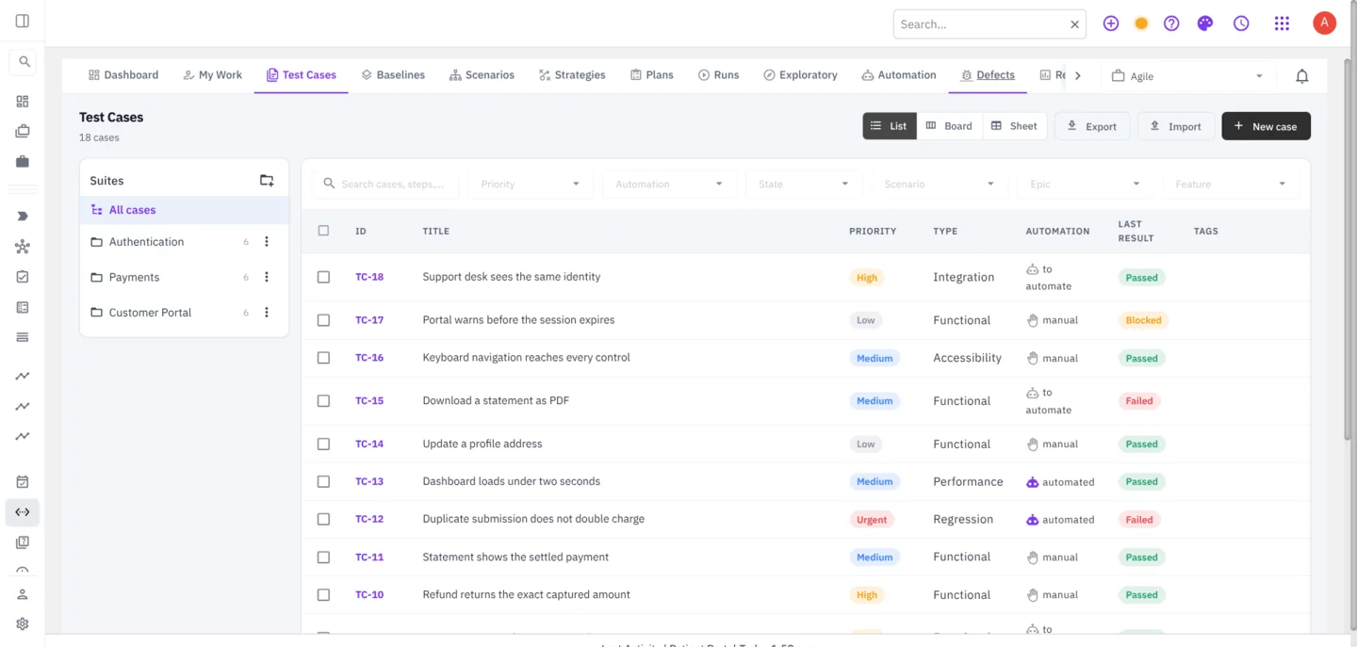Check the TC-12 row checkbox
1357x647 pixels.
pos(323,519)
